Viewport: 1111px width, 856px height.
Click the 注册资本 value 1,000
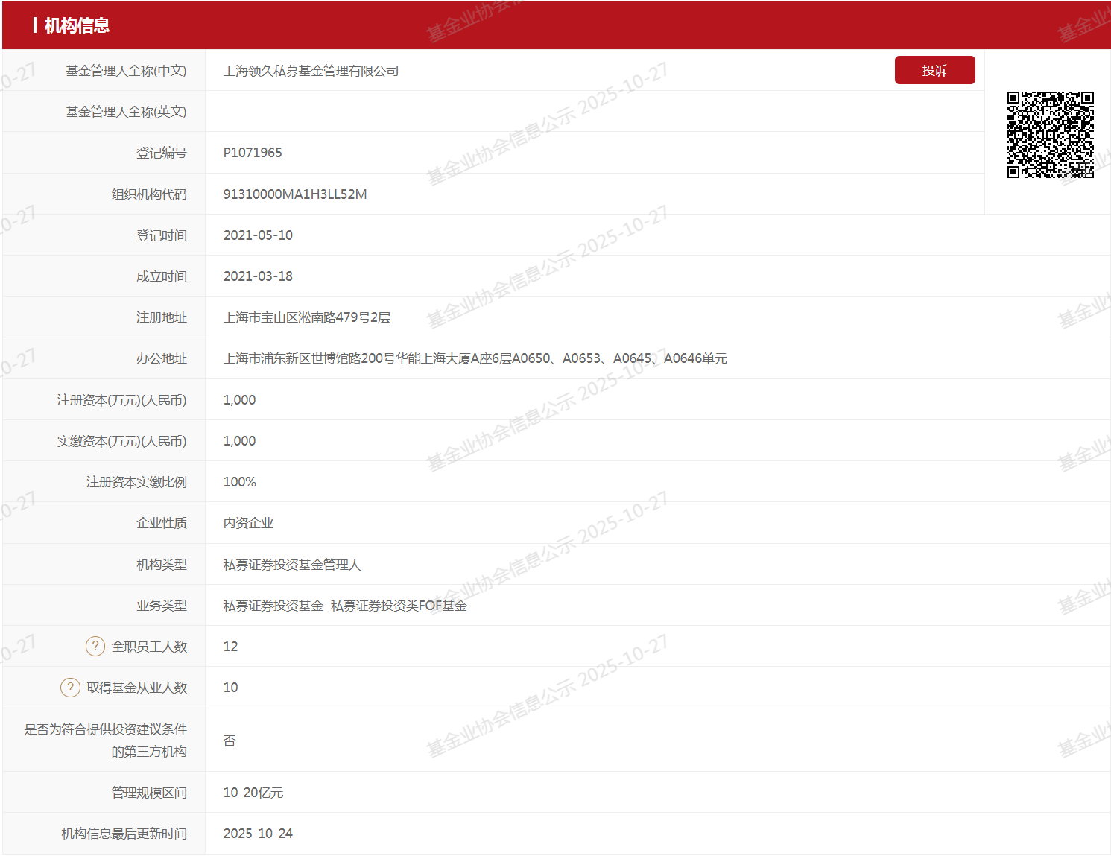[x=238, y=399]
